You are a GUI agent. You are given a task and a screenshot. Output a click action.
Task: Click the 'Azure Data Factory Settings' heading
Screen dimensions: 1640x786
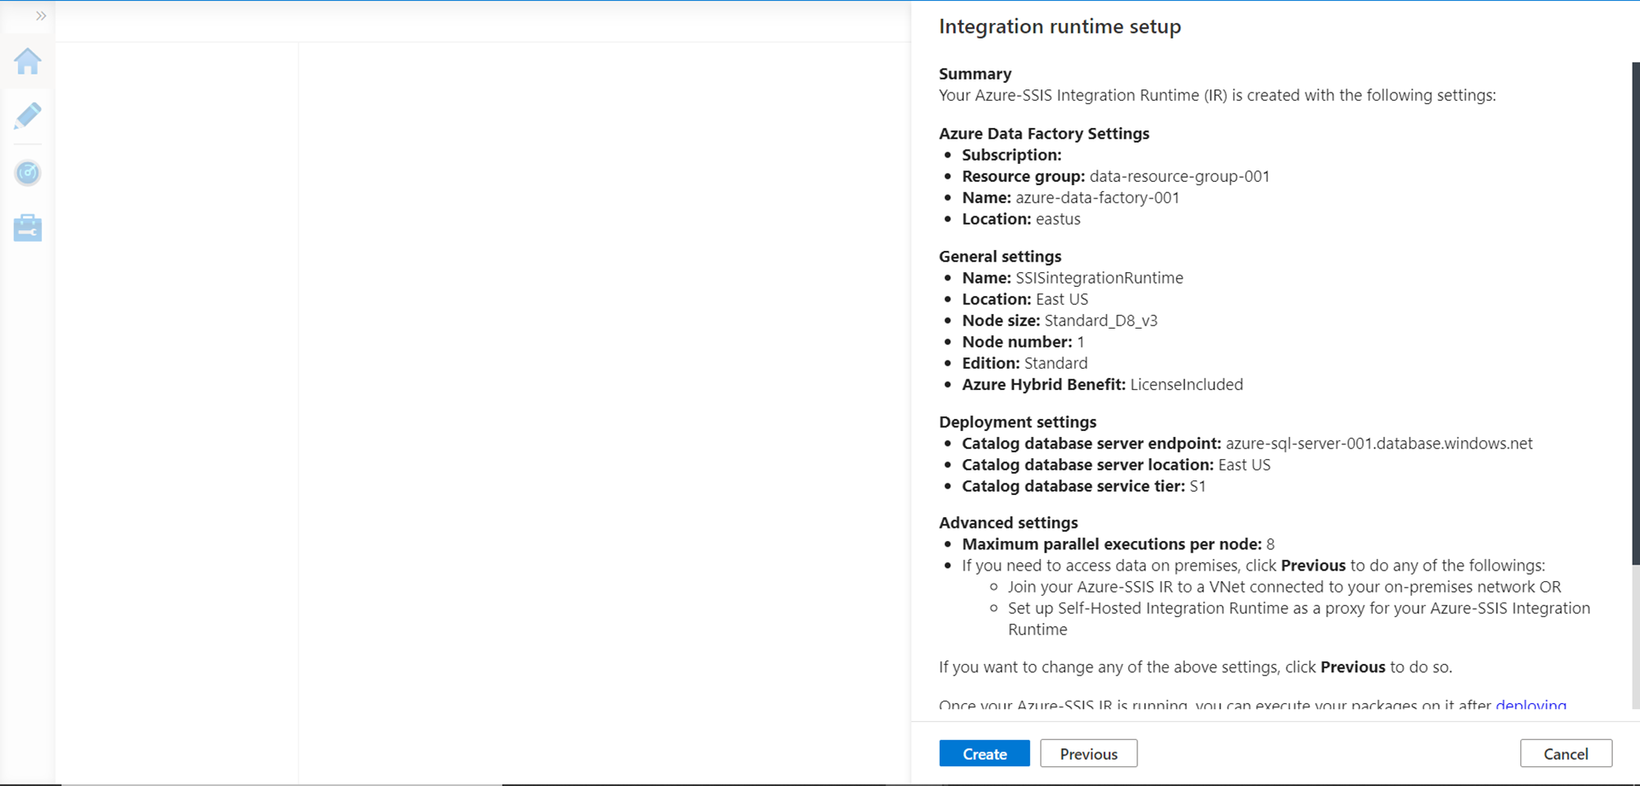(x=1044, y=134)
